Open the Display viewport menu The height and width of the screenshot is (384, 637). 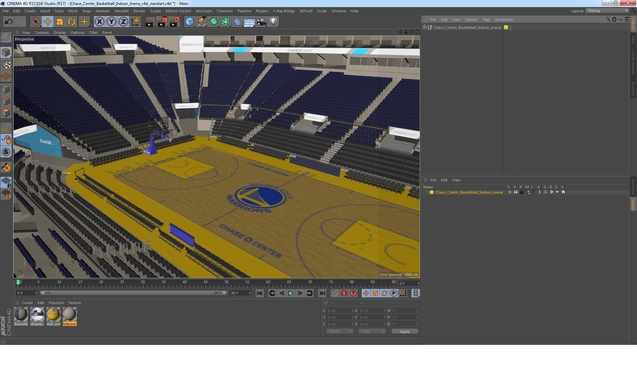coord(60,32)
